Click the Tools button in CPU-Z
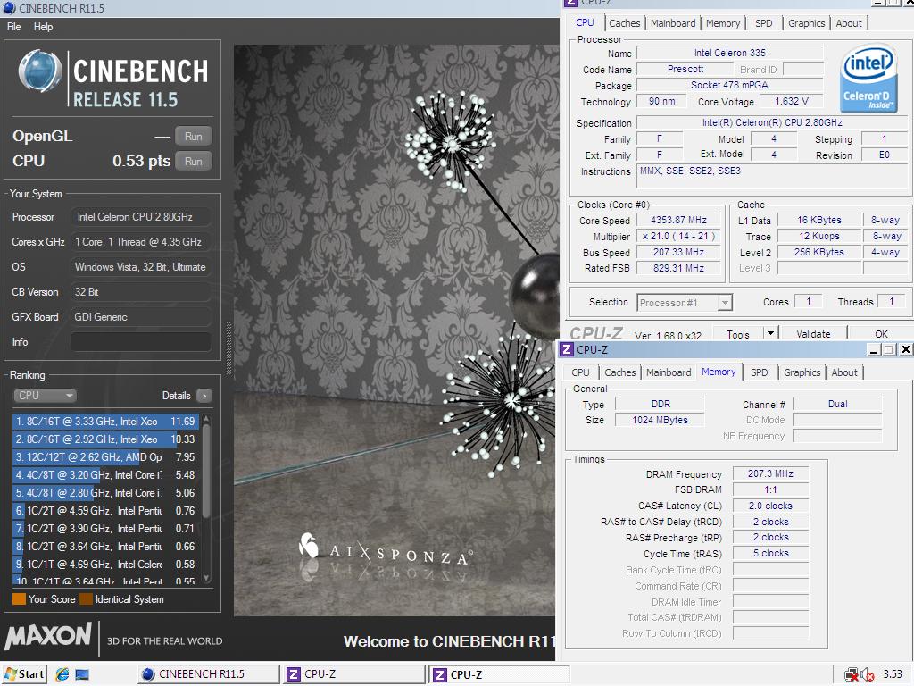 click(x=737, y=334)
